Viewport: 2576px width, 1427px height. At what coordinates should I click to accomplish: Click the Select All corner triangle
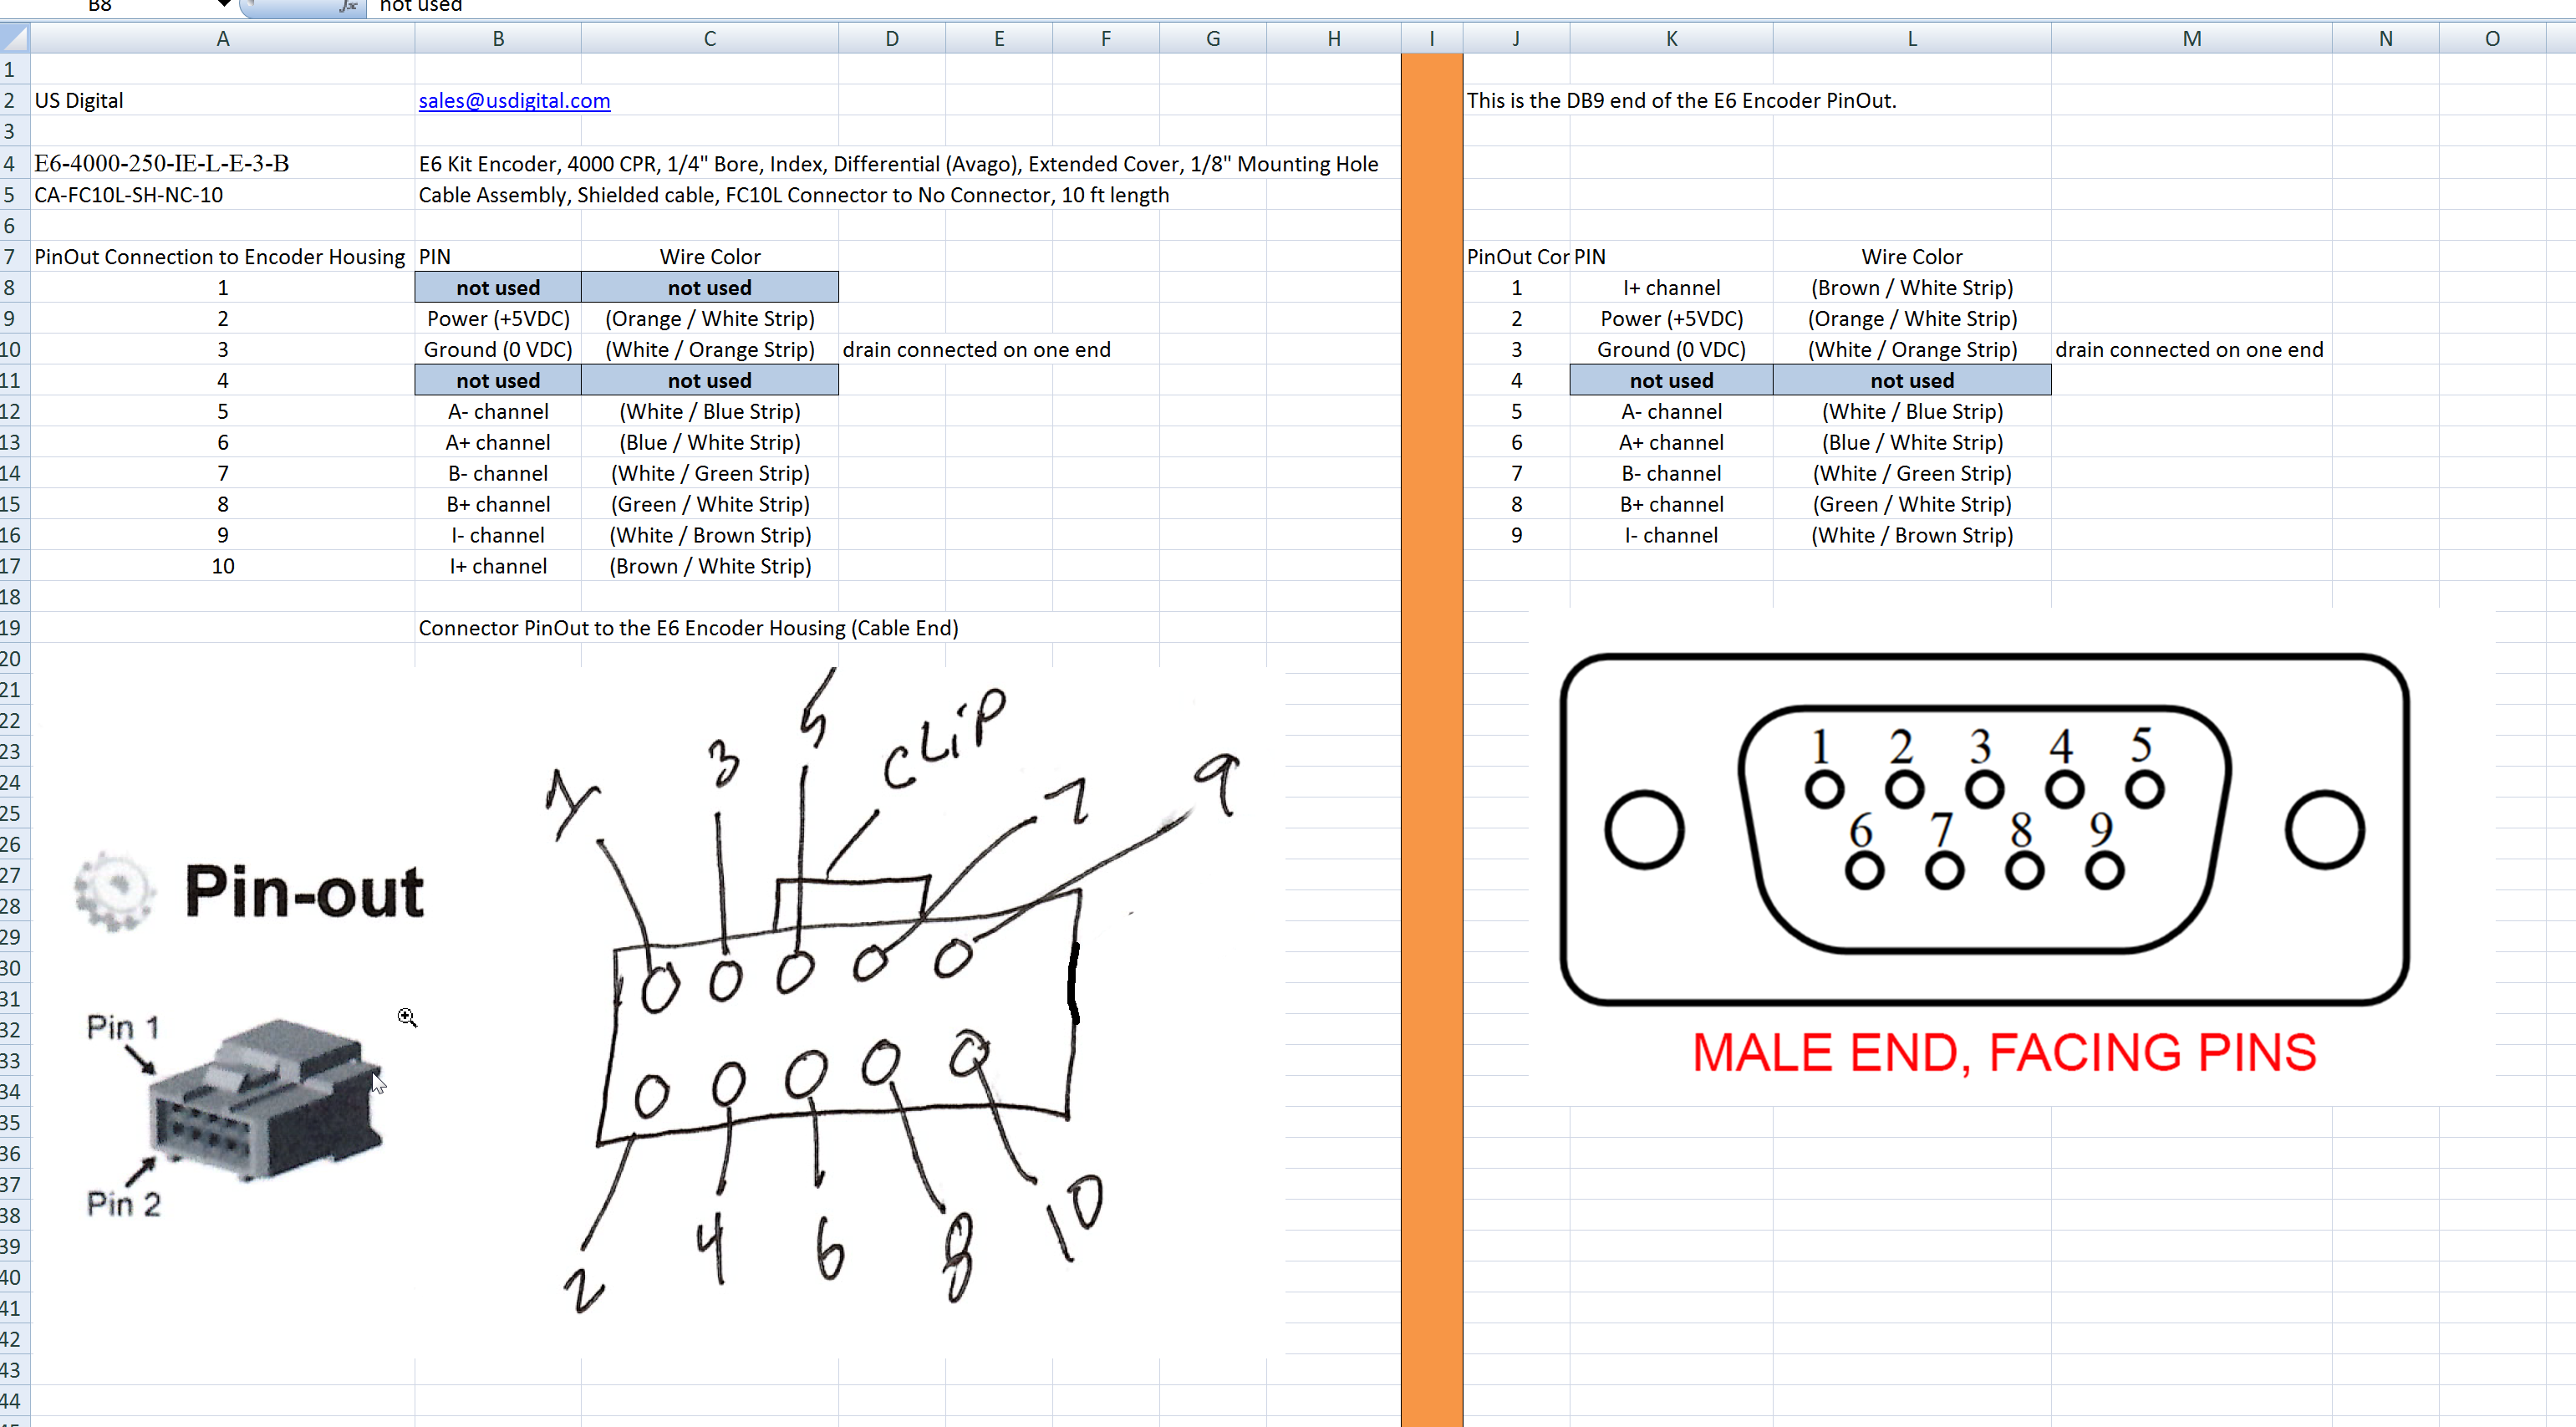point(14,38)
